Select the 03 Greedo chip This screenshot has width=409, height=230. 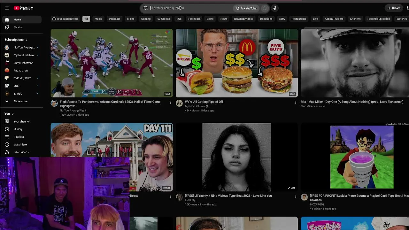tap(164, 19)
